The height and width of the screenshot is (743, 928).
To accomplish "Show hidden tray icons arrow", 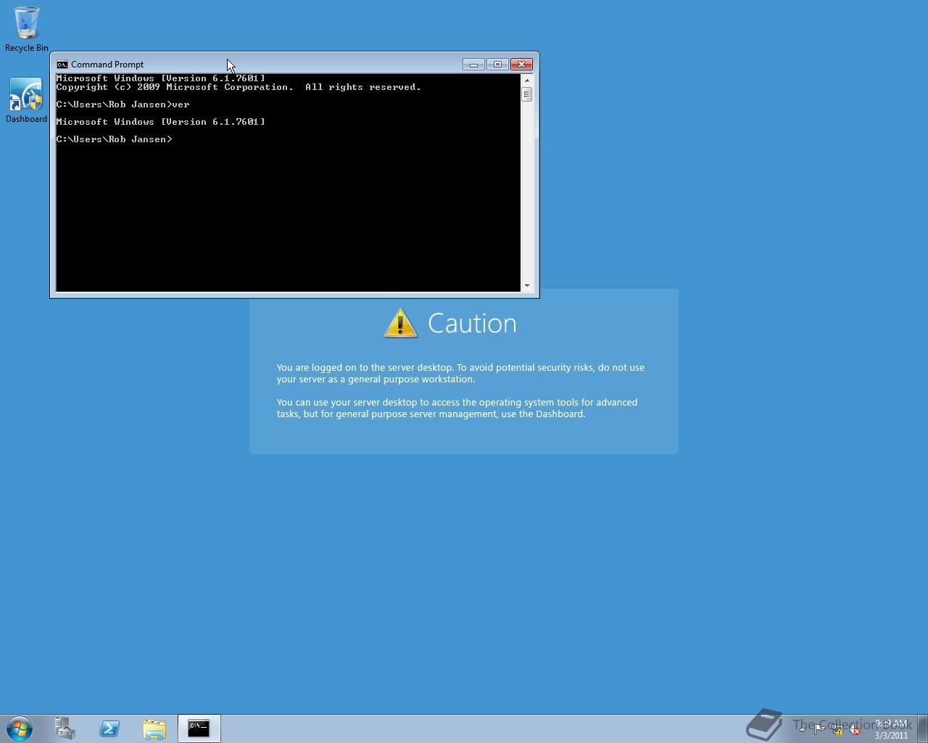I will pos(802,729).
